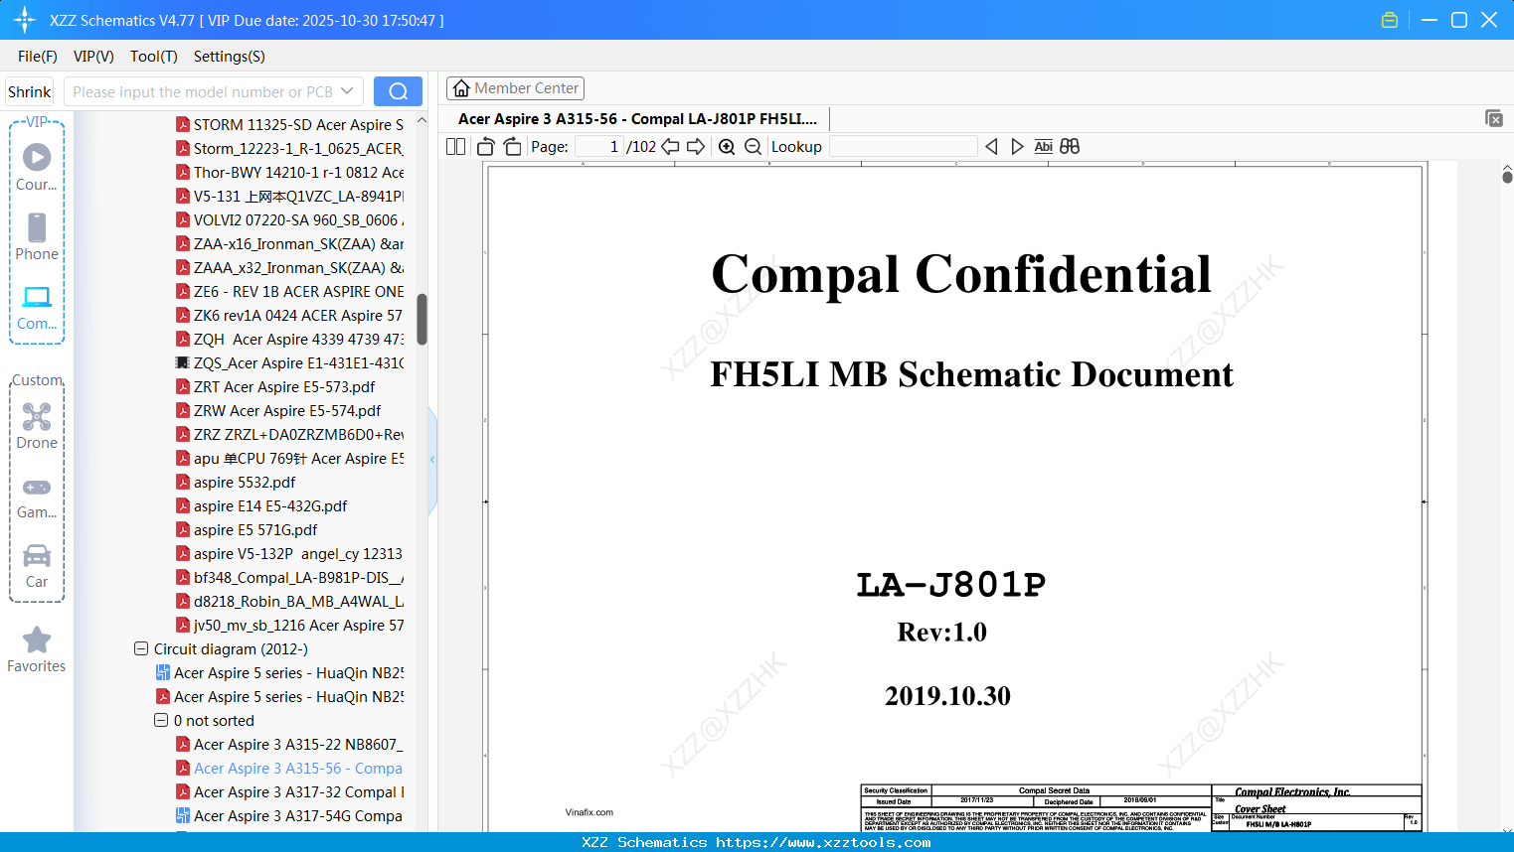Open STORM 11325-SD Acer Aspire file
Viewport: 1514px width, 852px height.
pyautogui.click(x=298, y=125)
